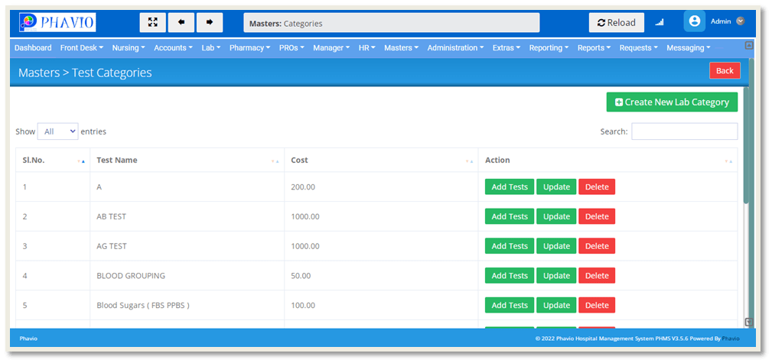Image resolution: width=772 pixels, height=363 pixels.
Task: Add Tests to the AG TEST row
Action: 510,246
